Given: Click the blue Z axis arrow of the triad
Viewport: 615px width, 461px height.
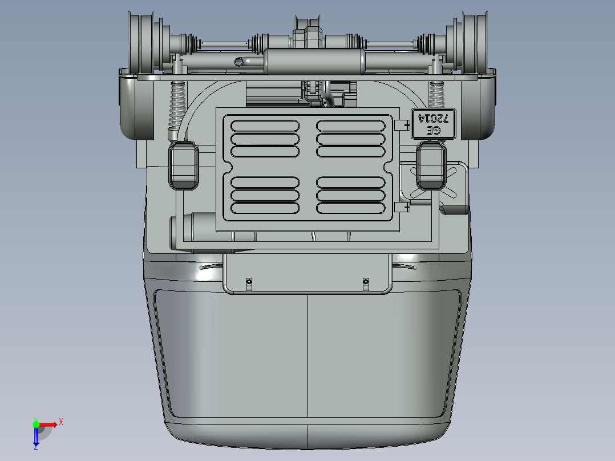Looking at the screenshot, I should (36, 437).
